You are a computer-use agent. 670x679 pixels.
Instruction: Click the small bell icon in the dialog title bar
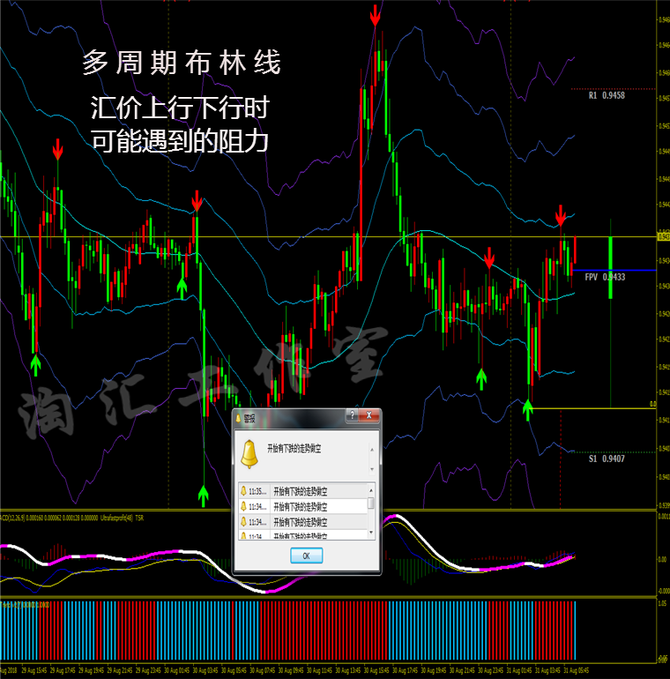[x=238, y=417]
